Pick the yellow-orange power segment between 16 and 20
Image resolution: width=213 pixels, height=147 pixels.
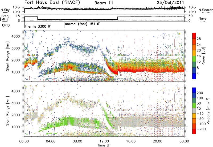(x=194, y=53)
